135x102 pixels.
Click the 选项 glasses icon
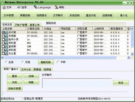(19, 7)
